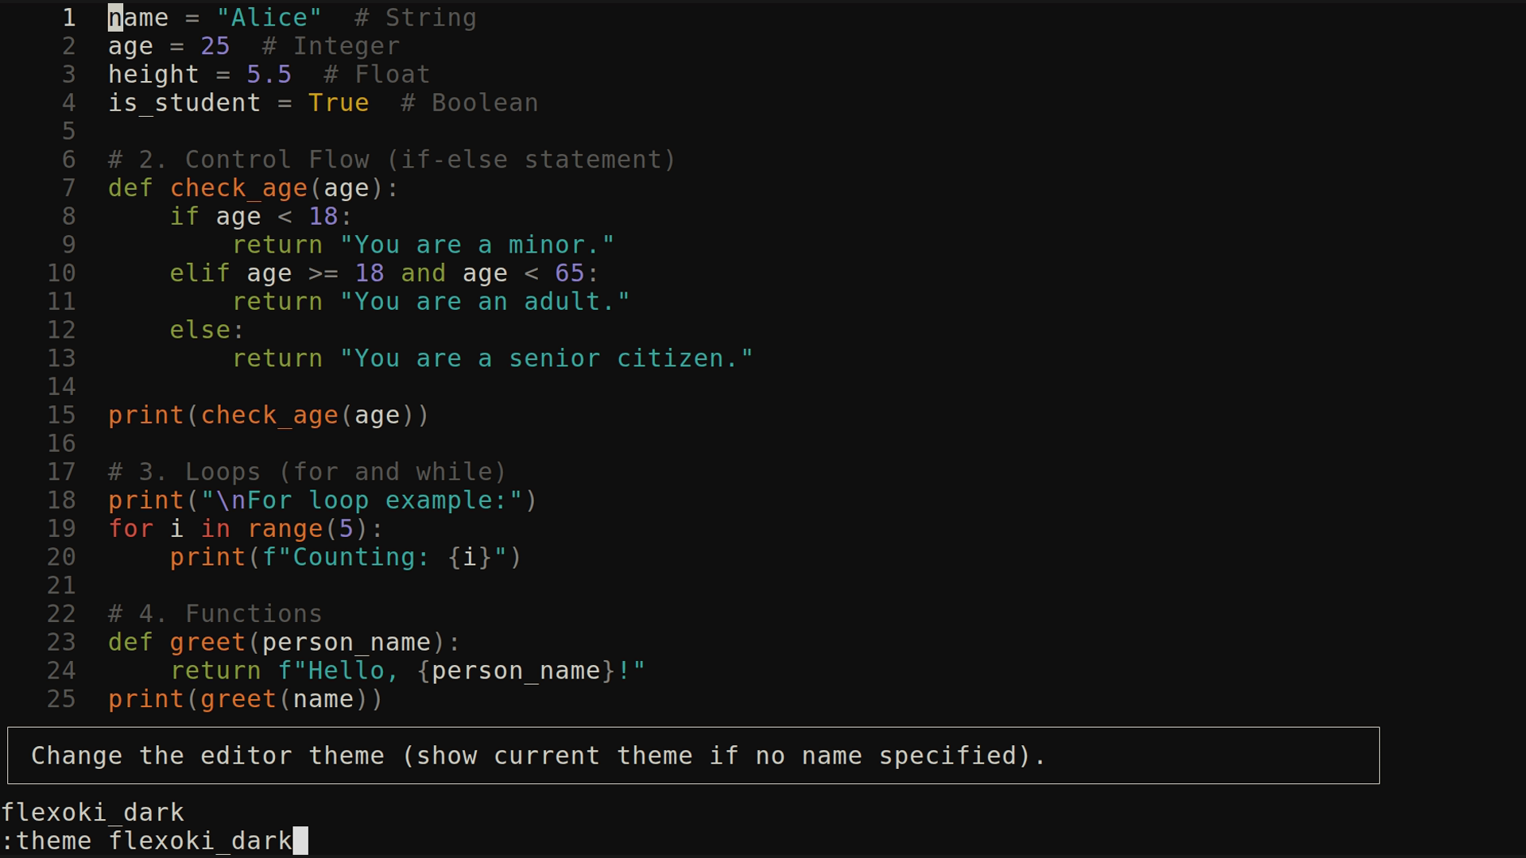Select the float value 5.5
The width and height of the screenshot is (1526, 858).
[269, 74]
